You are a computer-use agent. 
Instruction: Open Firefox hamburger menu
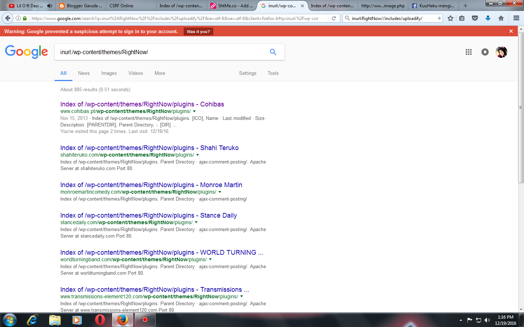tap(516, 18)
